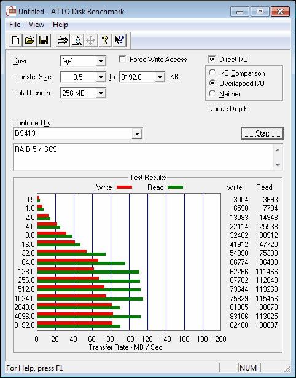Open a file with the folder icon
The height and width of the screenshot is (378, 296).
[29, 40]
